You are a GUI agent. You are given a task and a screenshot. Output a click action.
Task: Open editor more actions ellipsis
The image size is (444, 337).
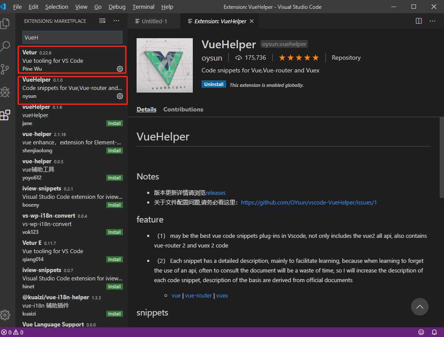433,21
